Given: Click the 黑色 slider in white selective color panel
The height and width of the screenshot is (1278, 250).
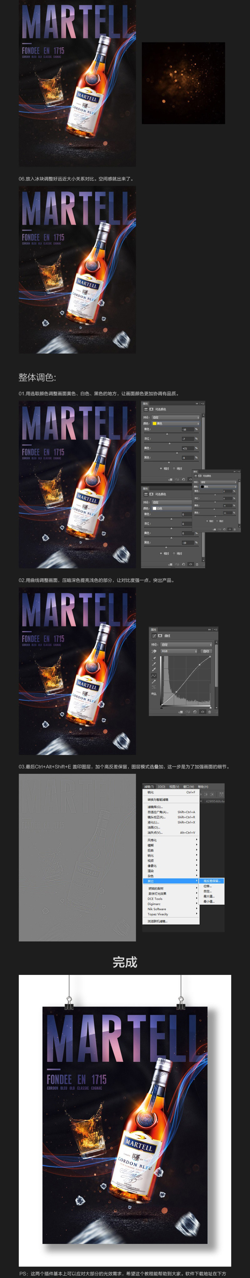Looking at the screenshot, I should (x=167, y=547).
